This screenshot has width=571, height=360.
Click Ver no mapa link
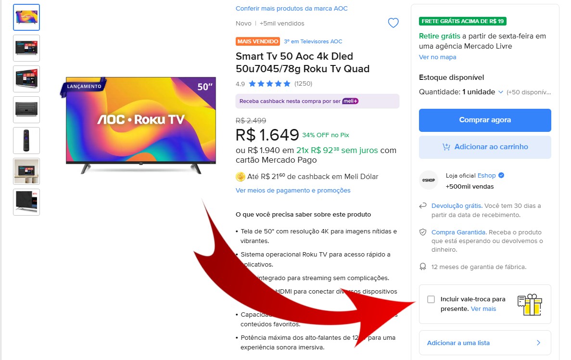(x=438, y=57)
